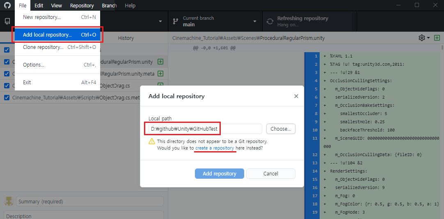The image size is (444, 219).
Task: Click the ProceduralRegularPrism.unity file path header
Action: [248, 38]
